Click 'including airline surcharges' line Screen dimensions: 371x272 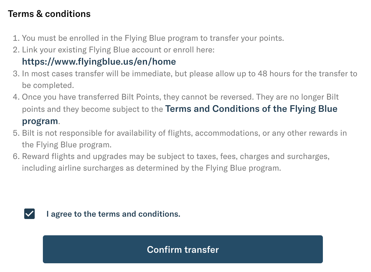click(151, 168)
